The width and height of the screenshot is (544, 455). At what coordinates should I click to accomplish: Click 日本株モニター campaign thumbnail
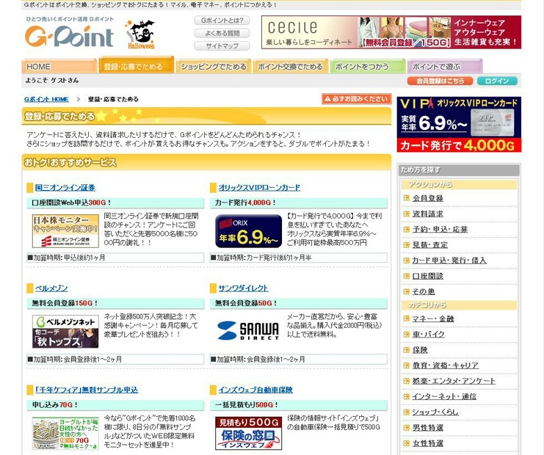65,231
